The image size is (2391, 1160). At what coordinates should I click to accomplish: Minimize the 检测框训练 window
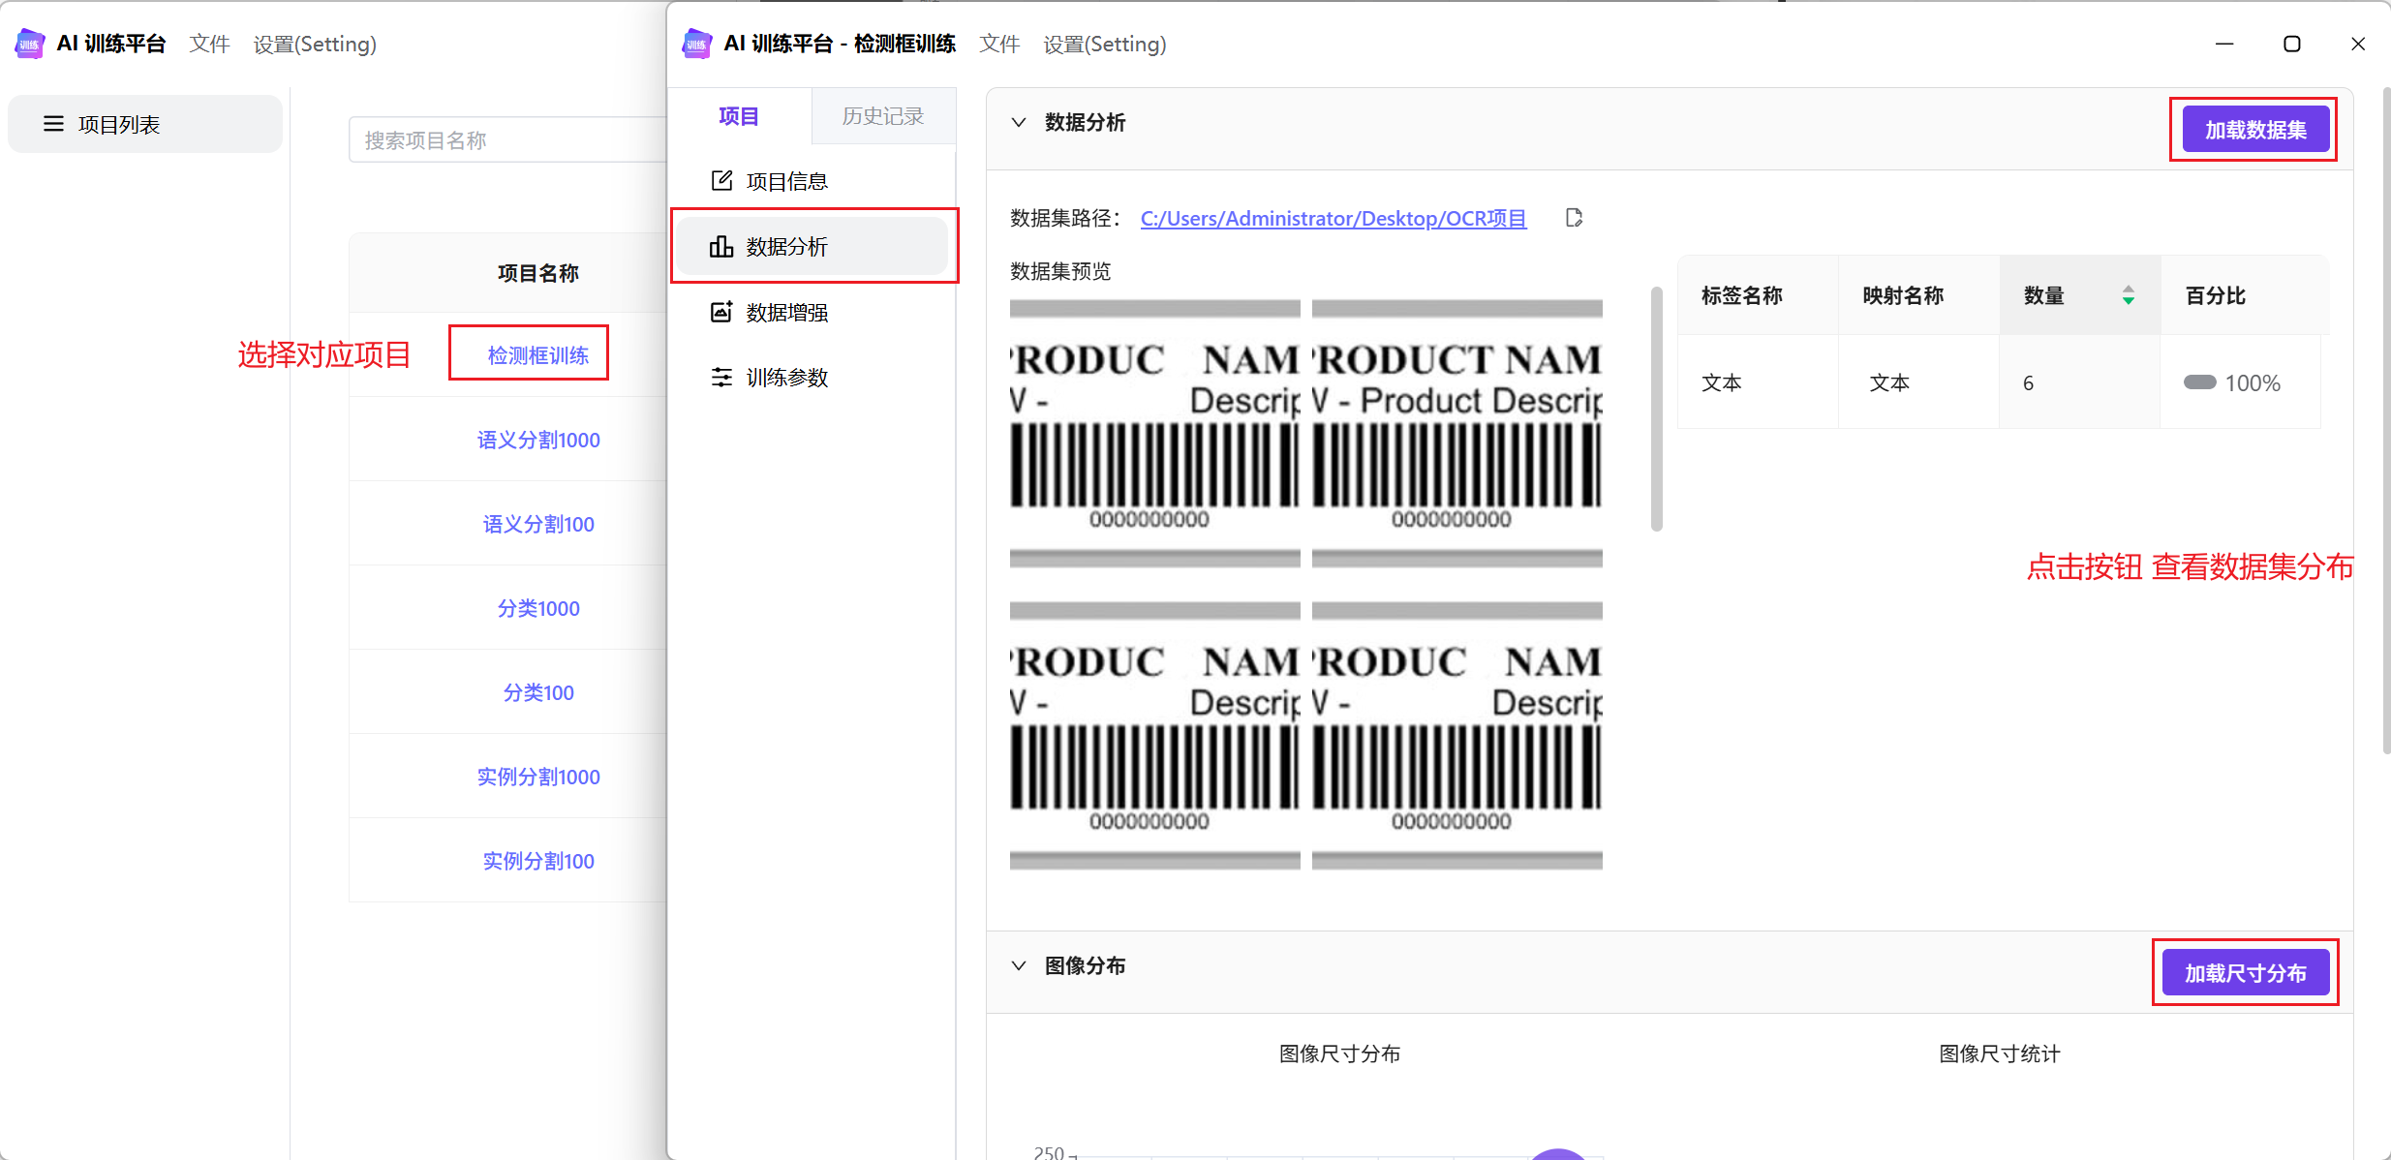(x=2224, y=44)
